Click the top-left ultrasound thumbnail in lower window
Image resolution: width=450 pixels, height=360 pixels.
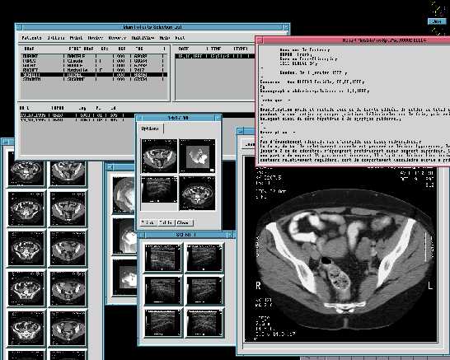(x=163, y=258)
